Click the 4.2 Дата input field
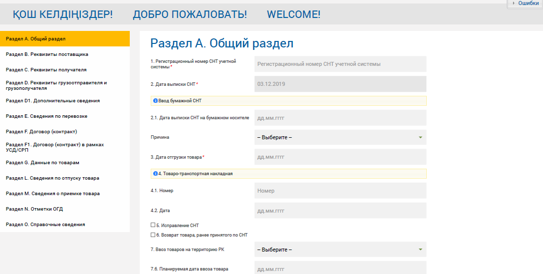This screenshot has height=274, width=543. tap(340, 211)
